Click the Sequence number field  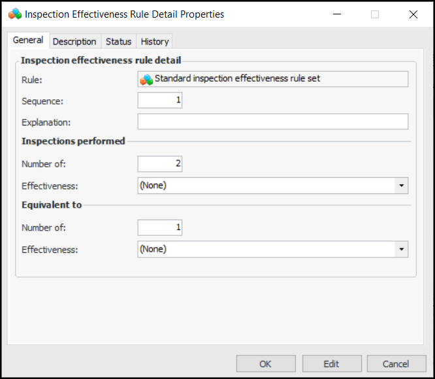160,100
